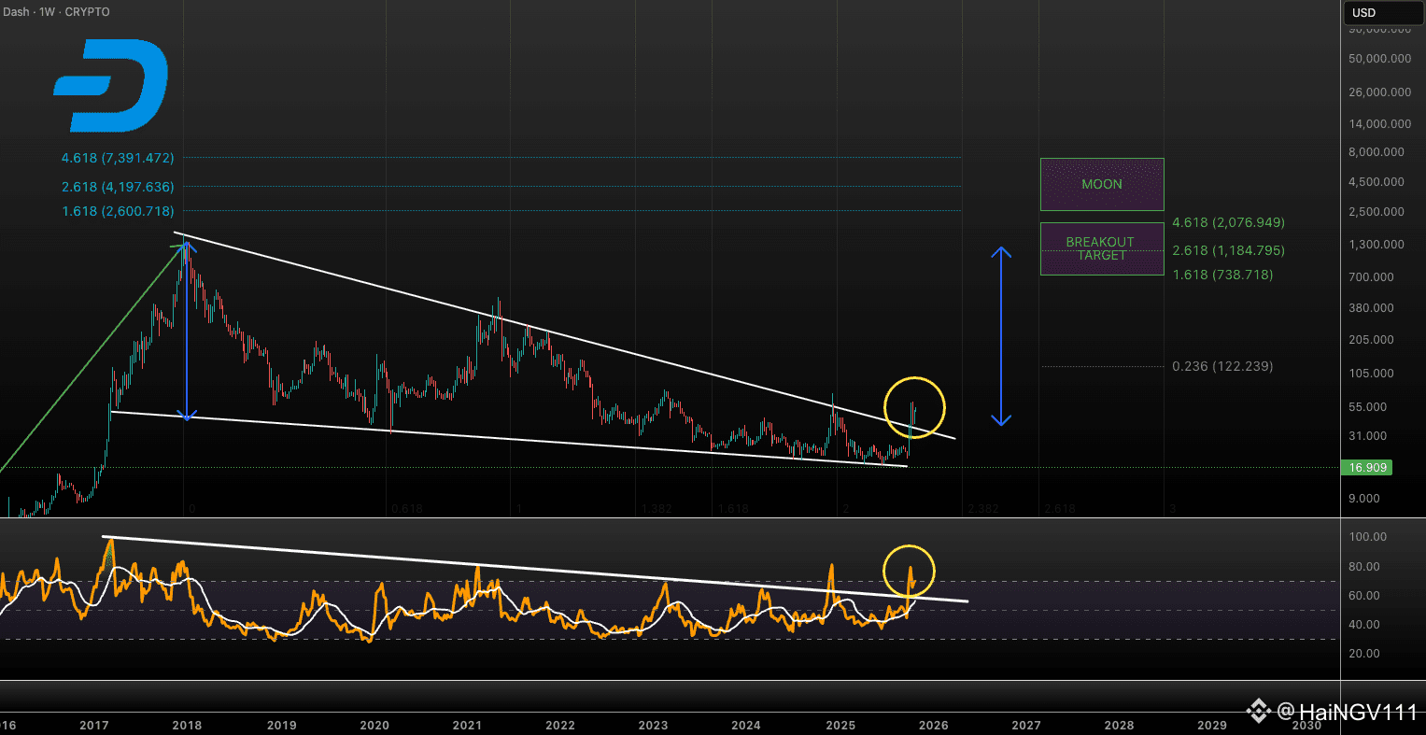
Task: Click the RSI 100.00 scale label
Action: pyautogui.click(x=1367, y=537)
